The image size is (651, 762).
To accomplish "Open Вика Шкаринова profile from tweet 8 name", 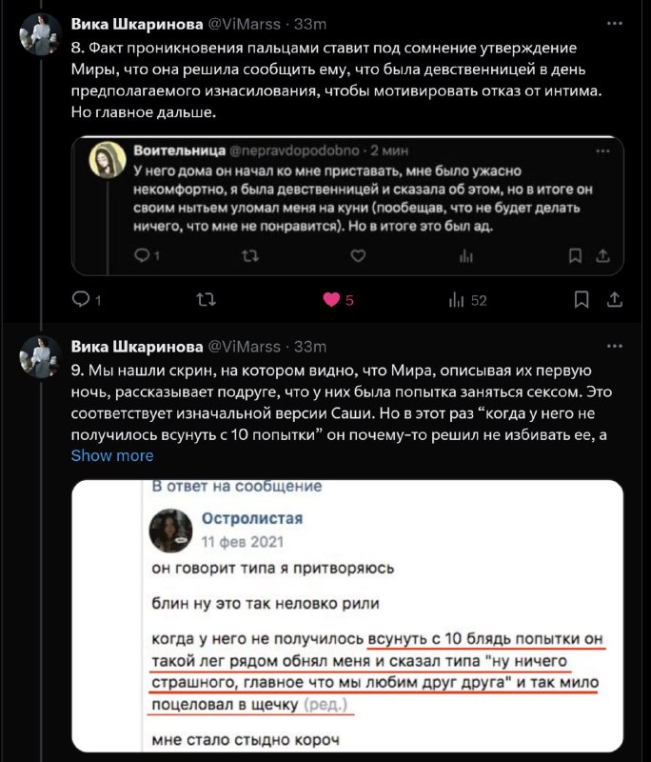I will tap(137, 24).
